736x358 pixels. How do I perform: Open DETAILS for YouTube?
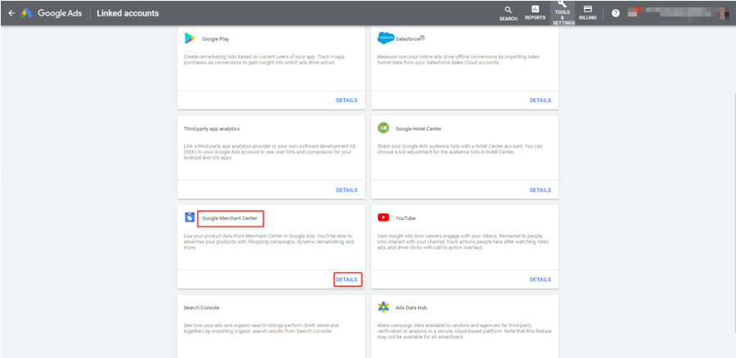541,280
